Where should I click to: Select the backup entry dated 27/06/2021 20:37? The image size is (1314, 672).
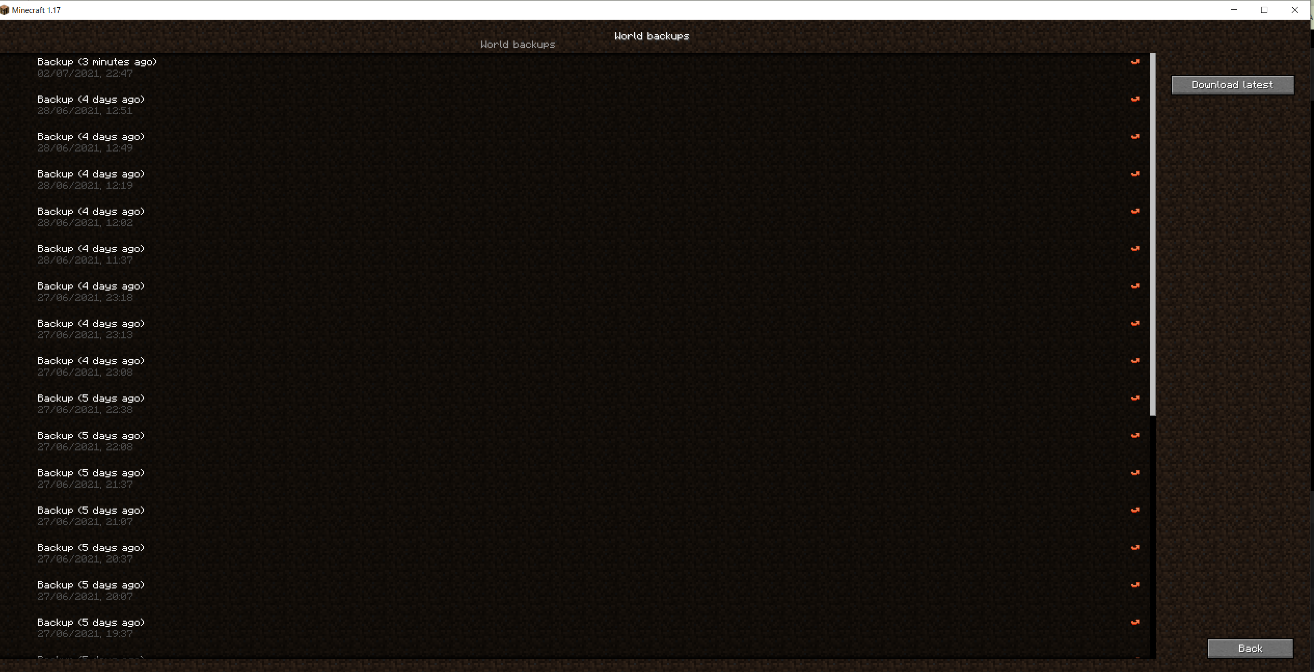[x=91, y=553]
